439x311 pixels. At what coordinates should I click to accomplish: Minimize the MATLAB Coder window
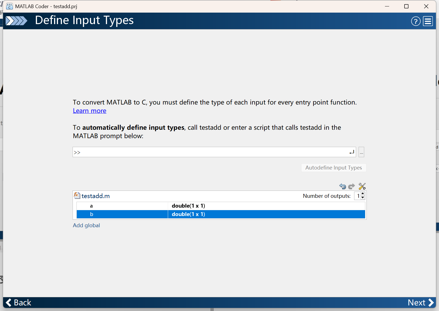(x=387, y=6)
